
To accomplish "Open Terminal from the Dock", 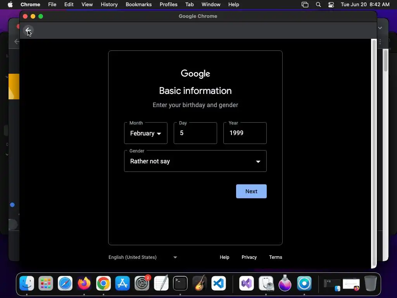I will click(180, 283).
